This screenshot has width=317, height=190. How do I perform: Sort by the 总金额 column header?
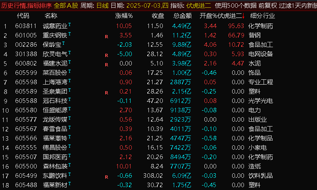[x=182, y=16]
